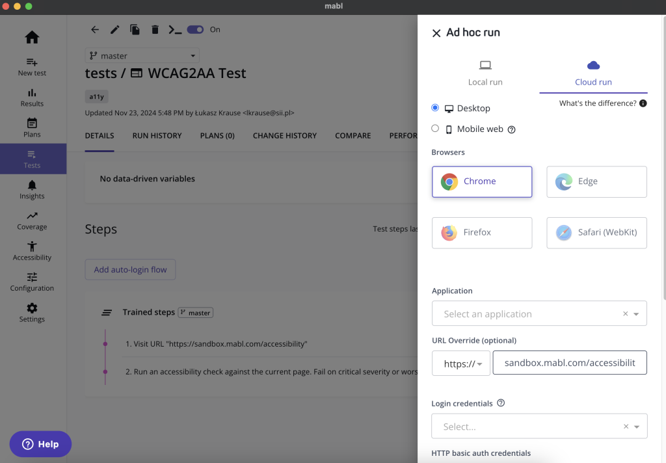
Task: Open the RUN HISTORY tab
Action: pyautogui.click(x=157, y=136)
